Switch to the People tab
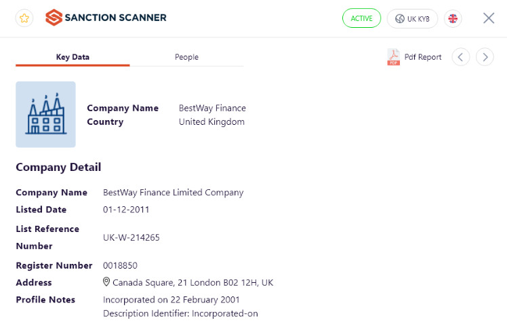 click(x=186, y=57)
